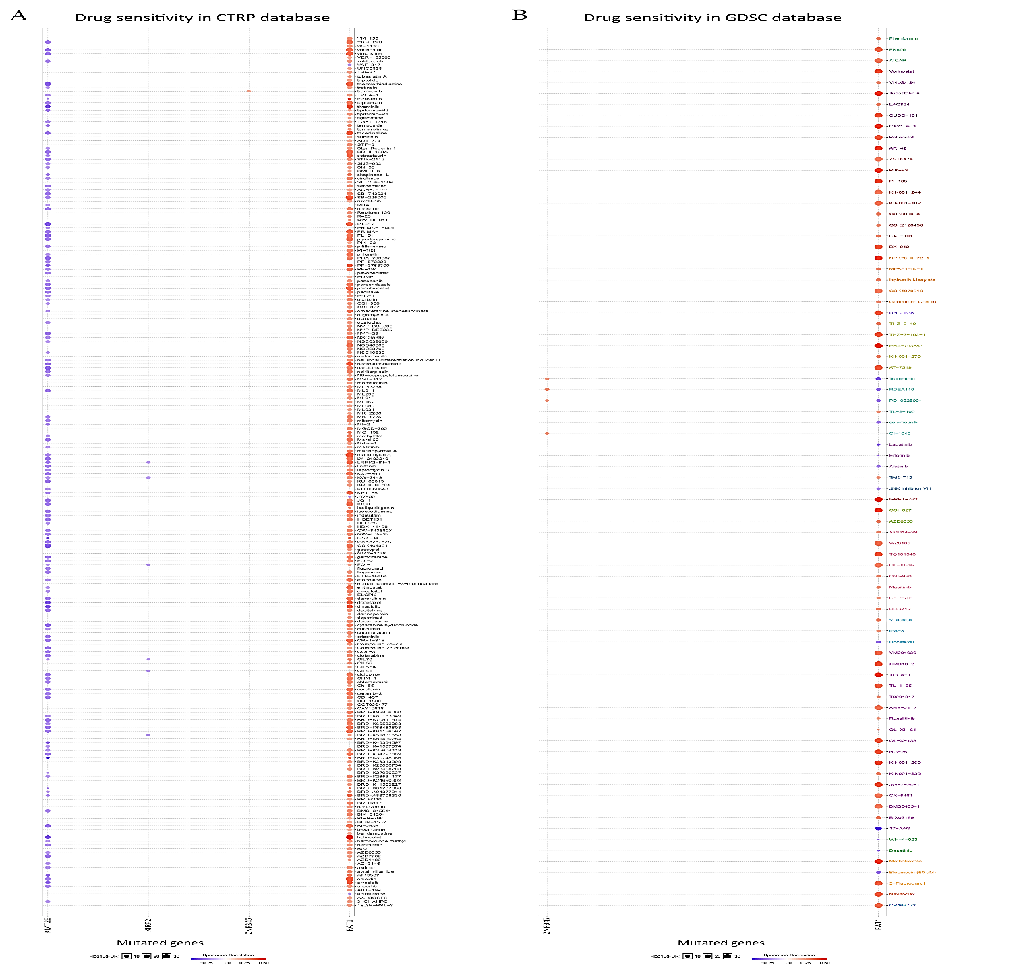The width and height of the screenshot is (1021, 971).
Task: Select 'neuronal differentiation inducer III' drug label
Action: pyautogui.click(x=398, y=360)
